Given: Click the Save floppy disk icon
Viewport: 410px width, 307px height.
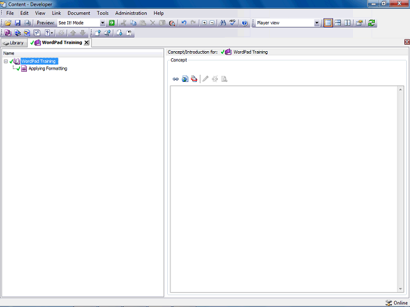Looking at the screenshot, I should tap(17, 23).
